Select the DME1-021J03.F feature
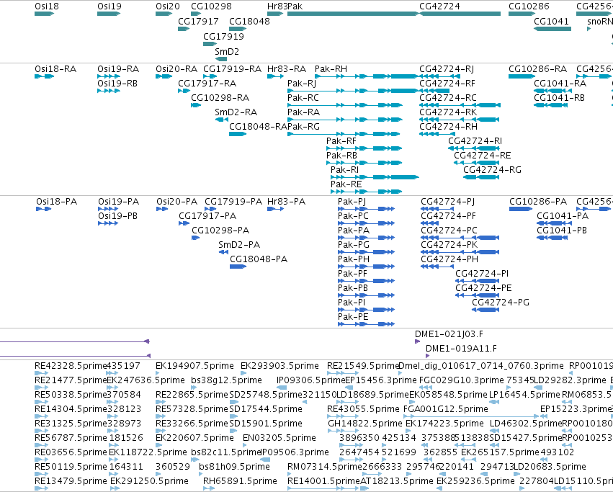613x492 pixels. coord(449,334)
